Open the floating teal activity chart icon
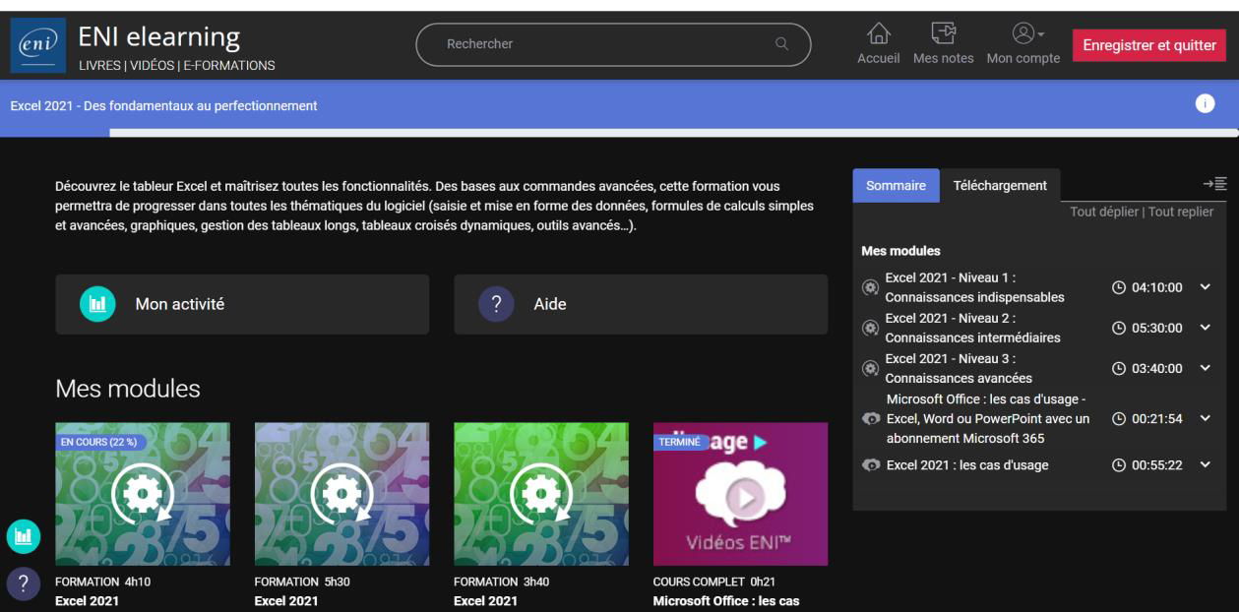 coord(21,537)
